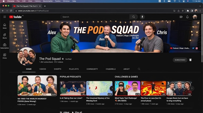Toggle channel notification bell next to Subscribed
Image resolution: width=203 pixels, height=113 pixels.
click(x=191, y=60)
